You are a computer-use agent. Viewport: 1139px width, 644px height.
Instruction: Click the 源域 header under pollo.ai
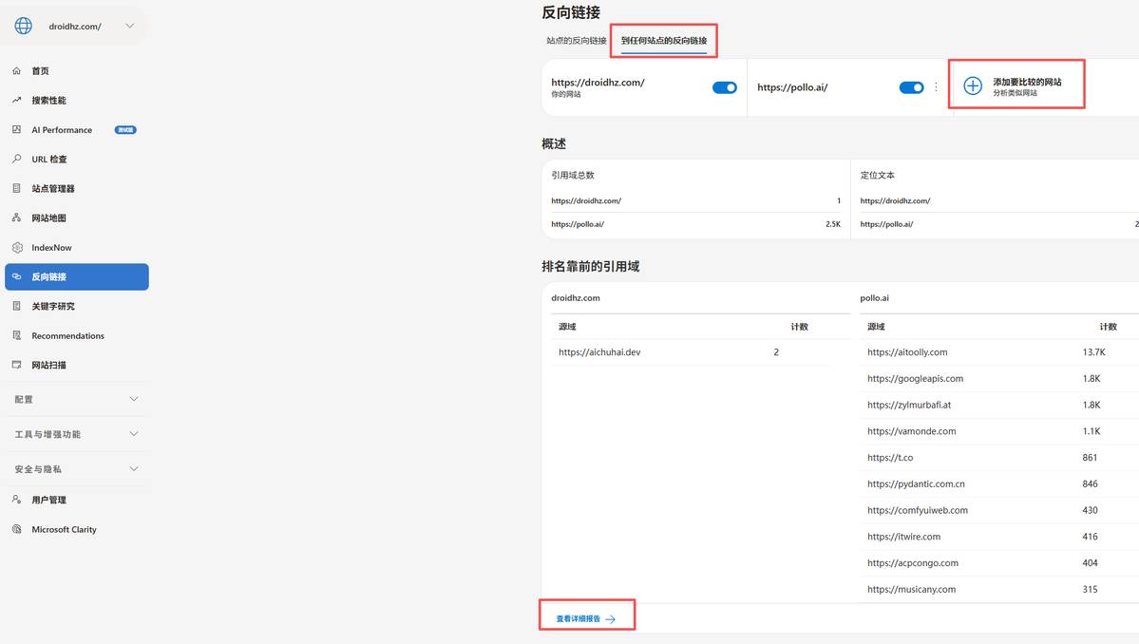click(876, 327)
